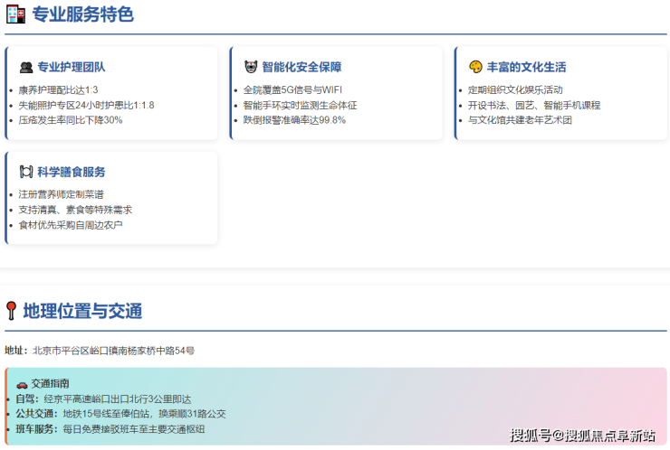The image size is (670, 450).
Task: Click the 专业服务特色 section heading
Action: (82, 14)
